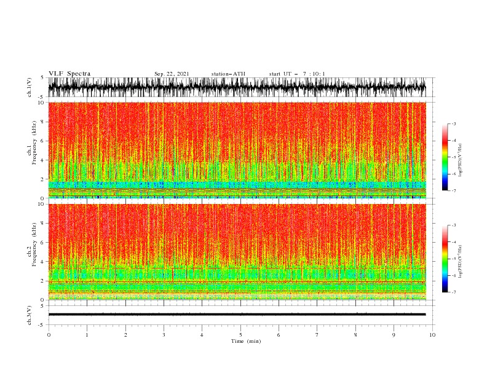
Task: Click the '6' kHz tick on ch.2 axis
Action: (x=43, y=242)
